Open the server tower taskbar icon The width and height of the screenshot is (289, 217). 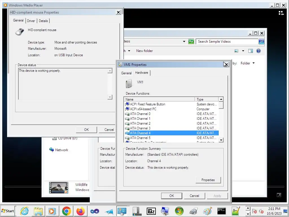(x=137, y=211)
